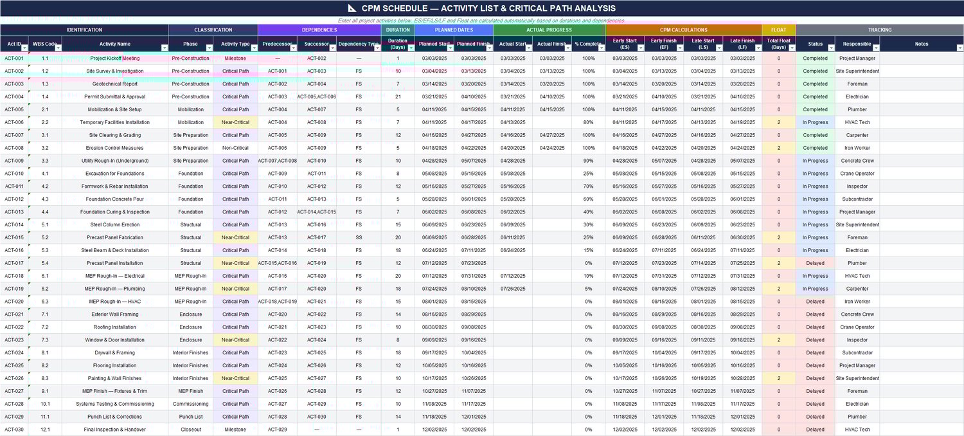
Task: Select the DEPENDENCIES group header
Action: tap(319, 30)
